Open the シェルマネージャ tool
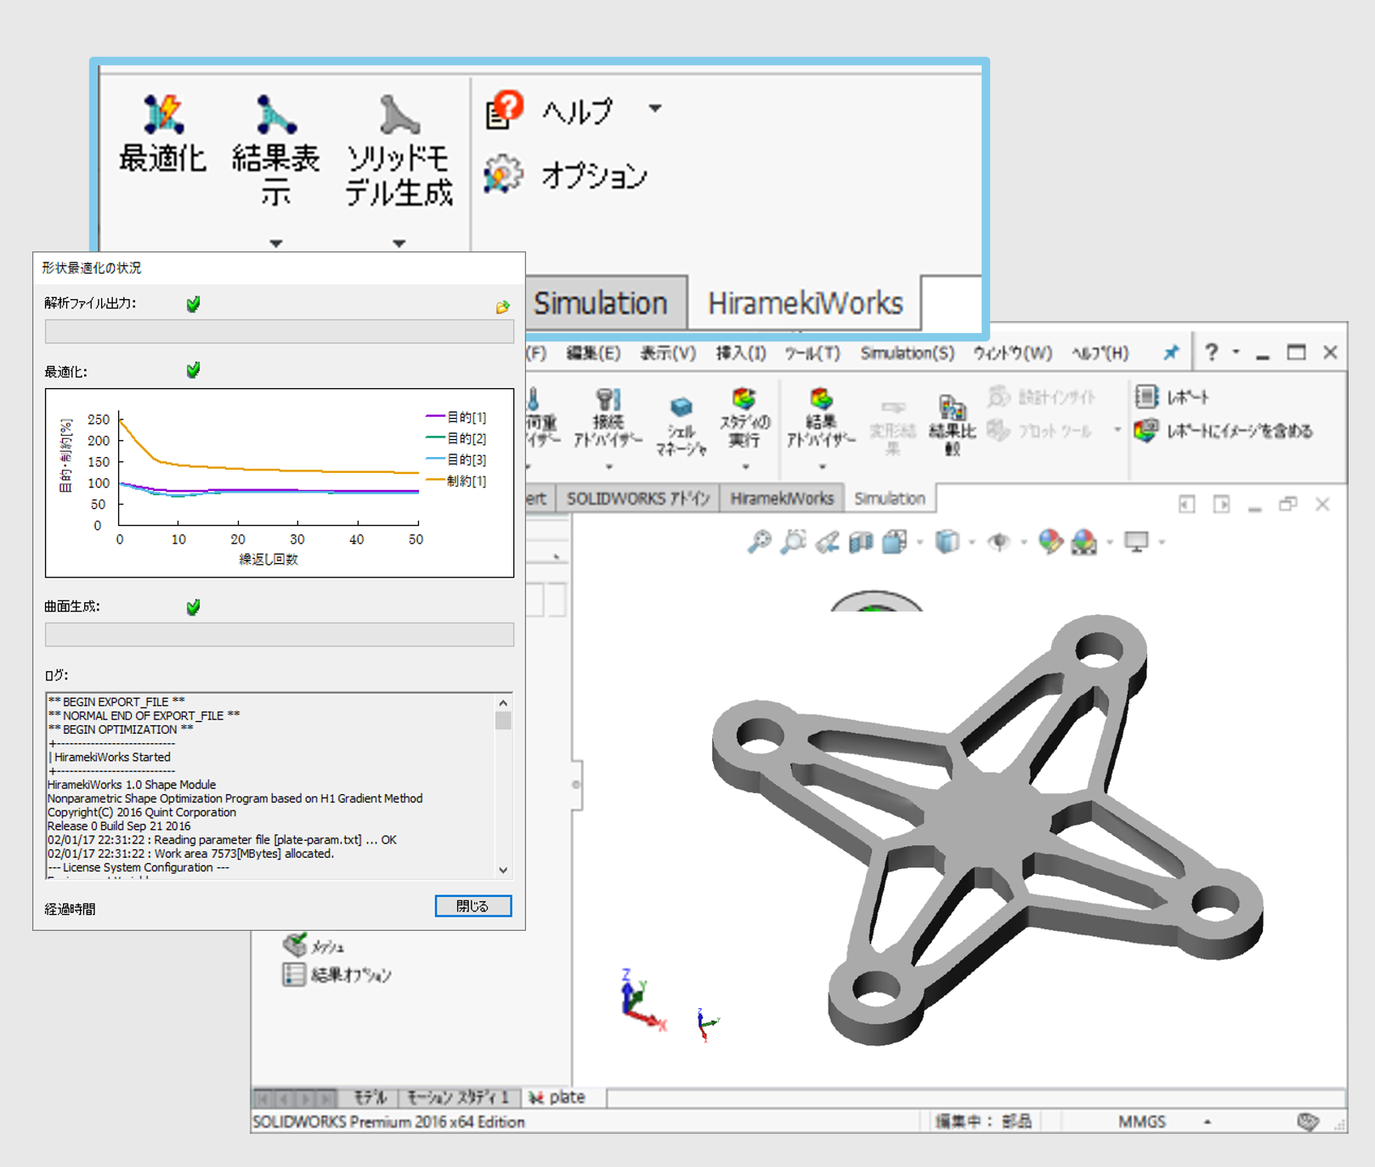Viewport: 1375px width, 1167px height. pyautogui.click(x=681, y=408)
